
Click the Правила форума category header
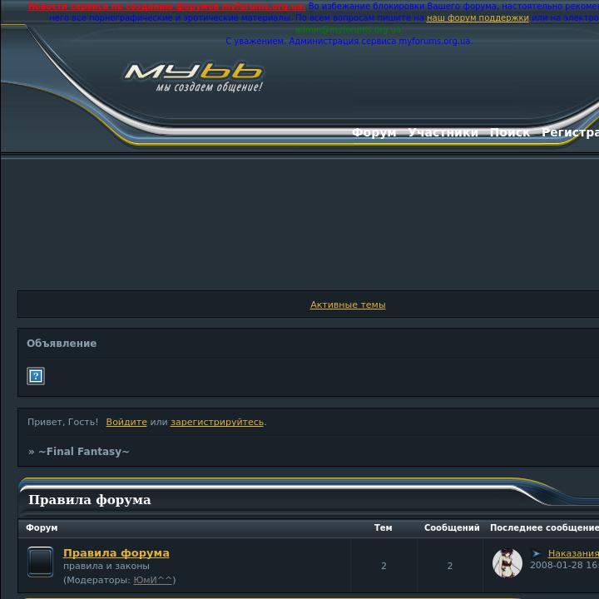click(90, 500)
